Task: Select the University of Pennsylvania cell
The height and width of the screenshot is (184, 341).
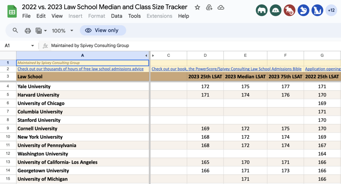Action: point(83,145)
